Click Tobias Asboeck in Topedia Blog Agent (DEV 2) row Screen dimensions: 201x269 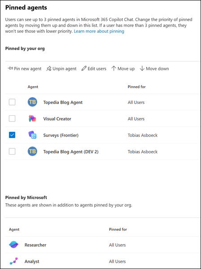tap(143, 152)
